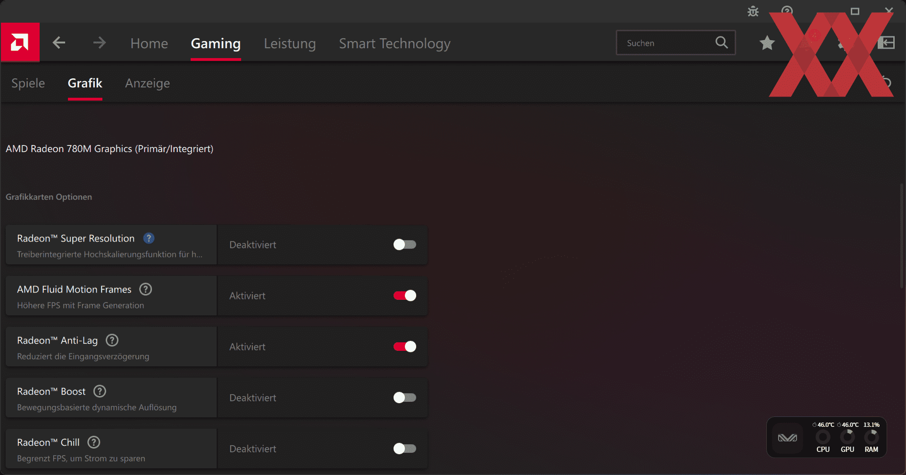Click the AMD logo button
This screenshot has width=906, height=475.
[20, 42]
